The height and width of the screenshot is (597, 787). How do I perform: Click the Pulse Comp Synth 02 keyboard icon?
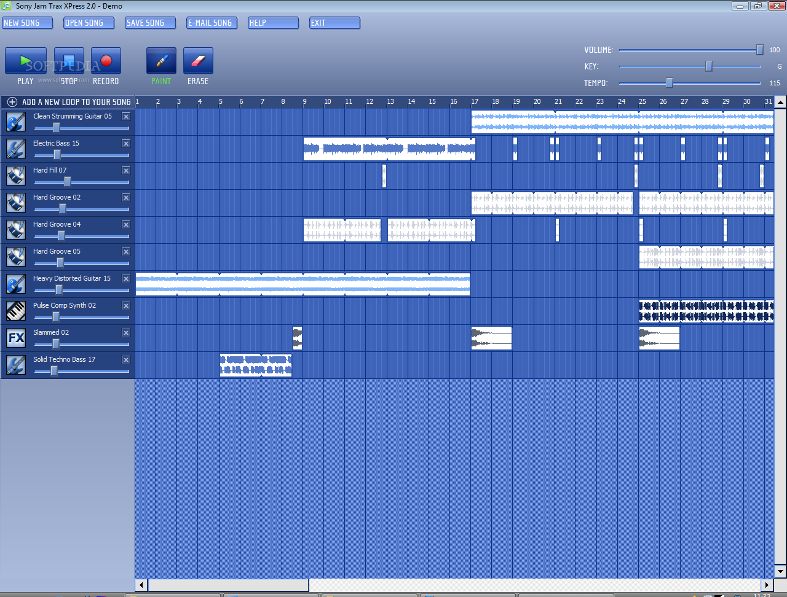click(x=16, y=311)
